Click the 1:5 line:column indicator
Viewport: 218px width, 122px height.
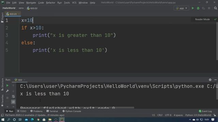[153, 115]
